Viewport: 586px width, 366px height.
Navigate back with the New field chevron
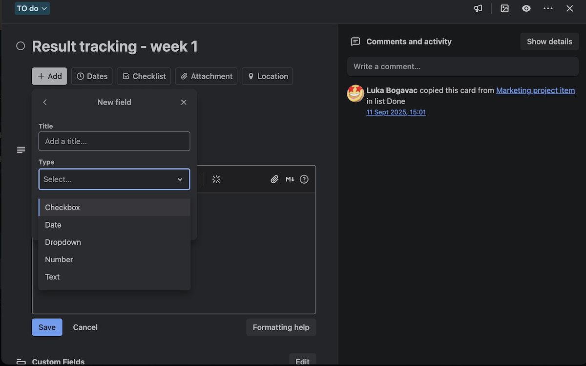[x=44, y=102]
